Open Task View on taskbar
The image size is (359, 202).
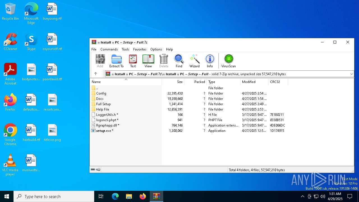pos(101,196)
